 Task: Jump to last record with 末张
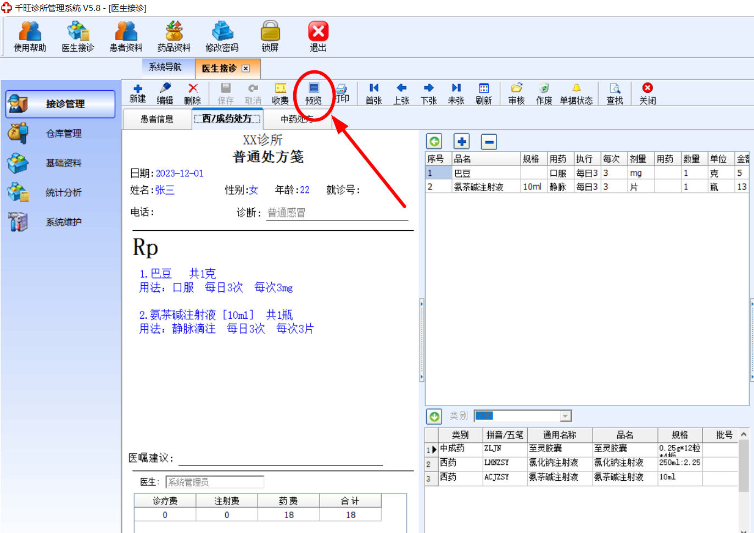pyautogui.click(x=456, y=93)
